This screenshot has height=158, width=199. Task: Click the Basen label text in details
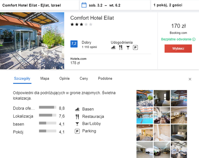[88, 109]
